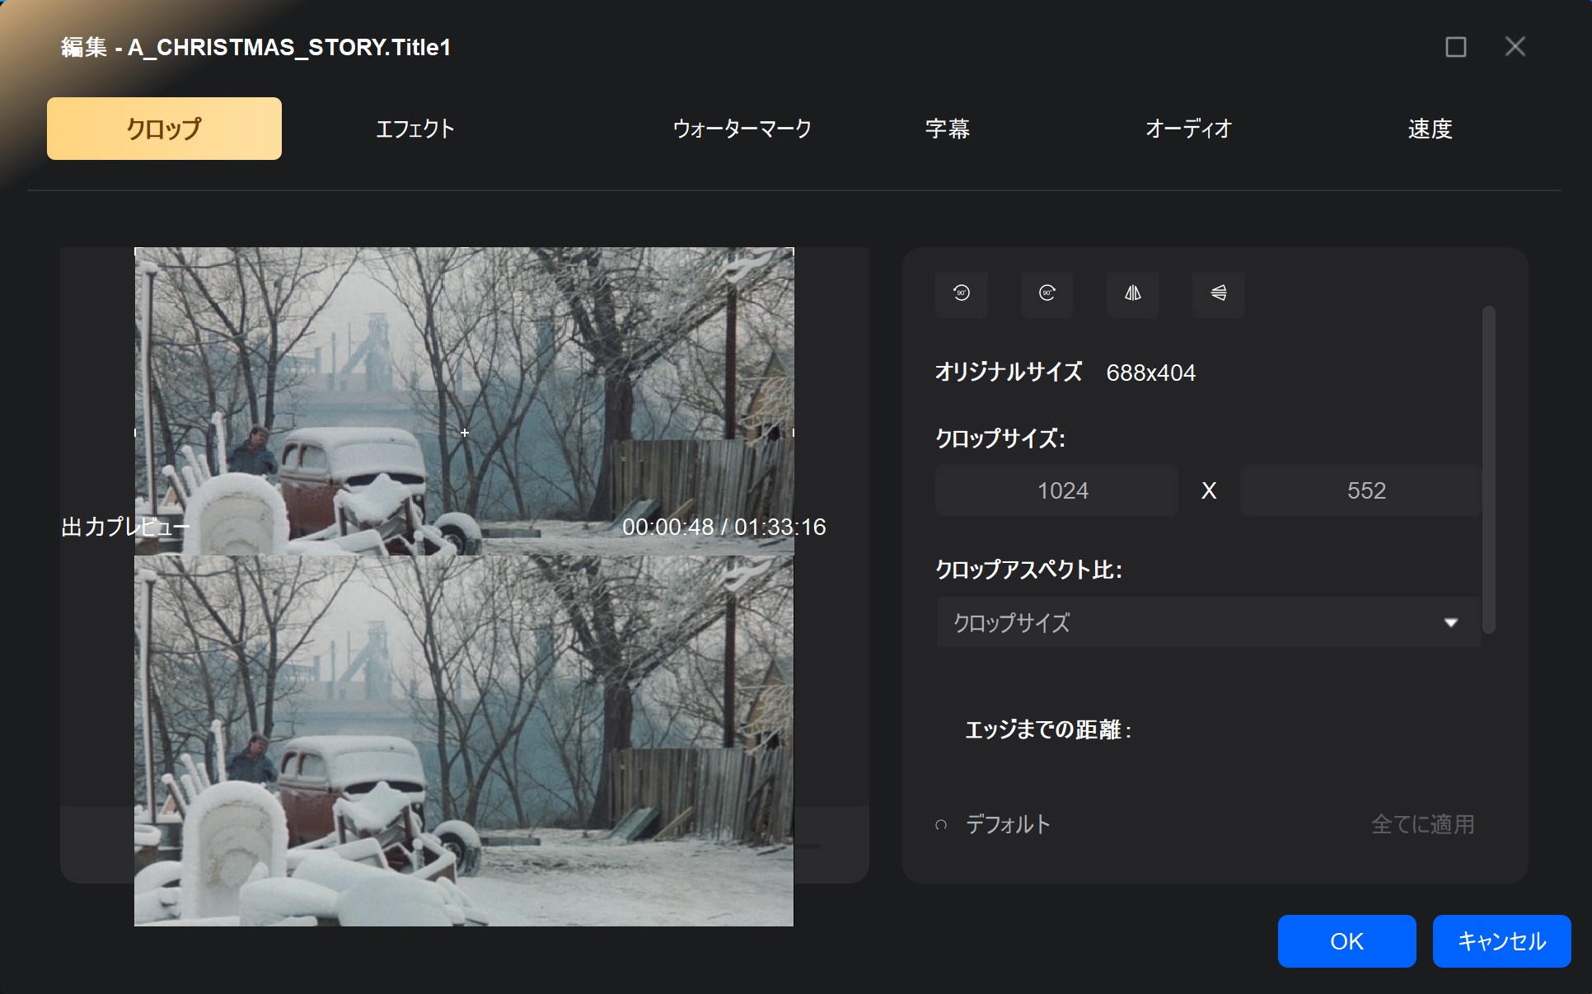The height and width of the screenshot is (994, 1592).
Task: Click the 出力プレビュー label
Action: [125, 527]
